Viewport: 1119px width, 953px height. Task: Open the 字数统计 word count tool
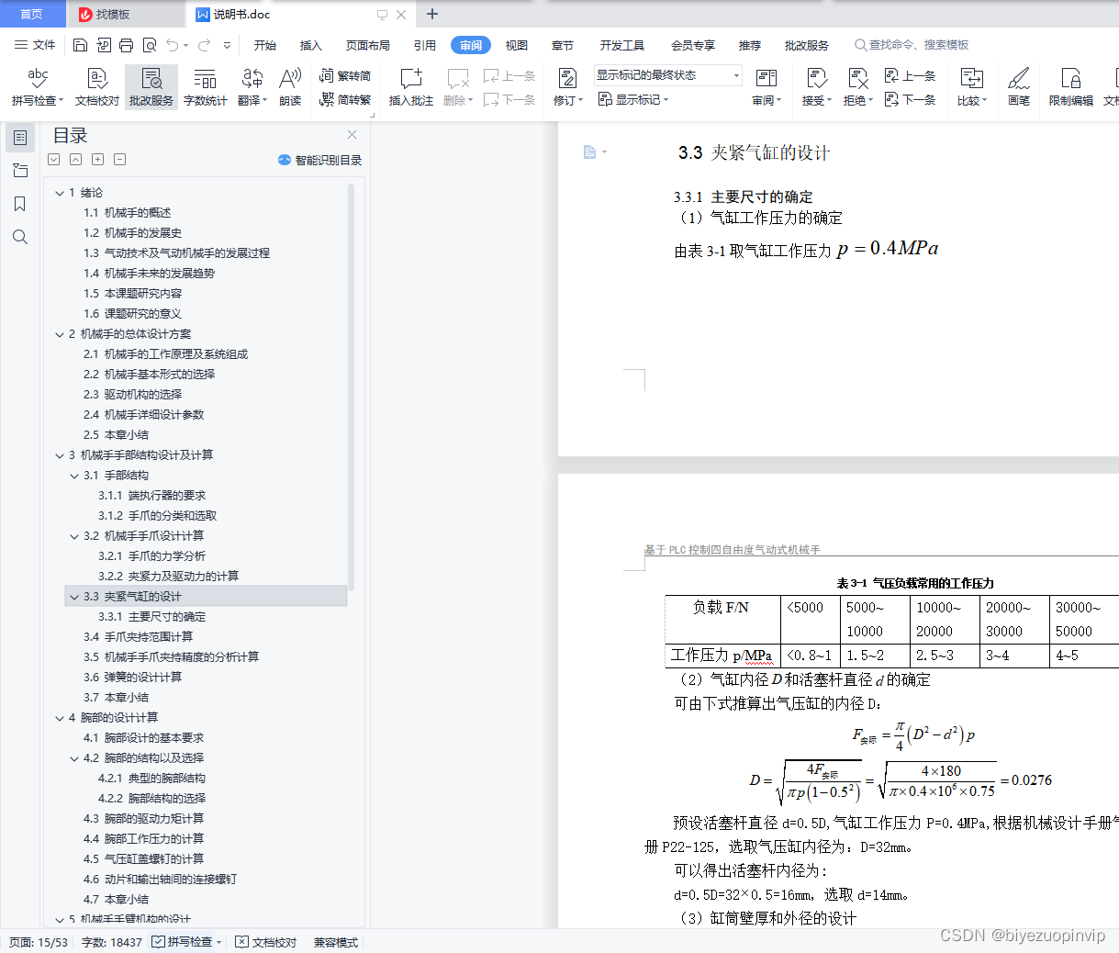pyautogui.click(x=205, y=87)
